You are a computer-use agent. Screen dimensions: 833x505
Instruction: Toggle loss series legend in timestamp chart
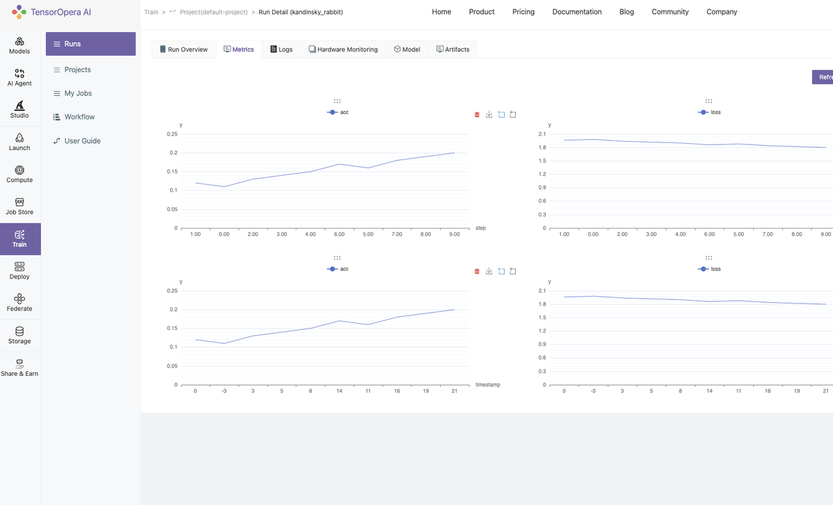coord(709,269)
